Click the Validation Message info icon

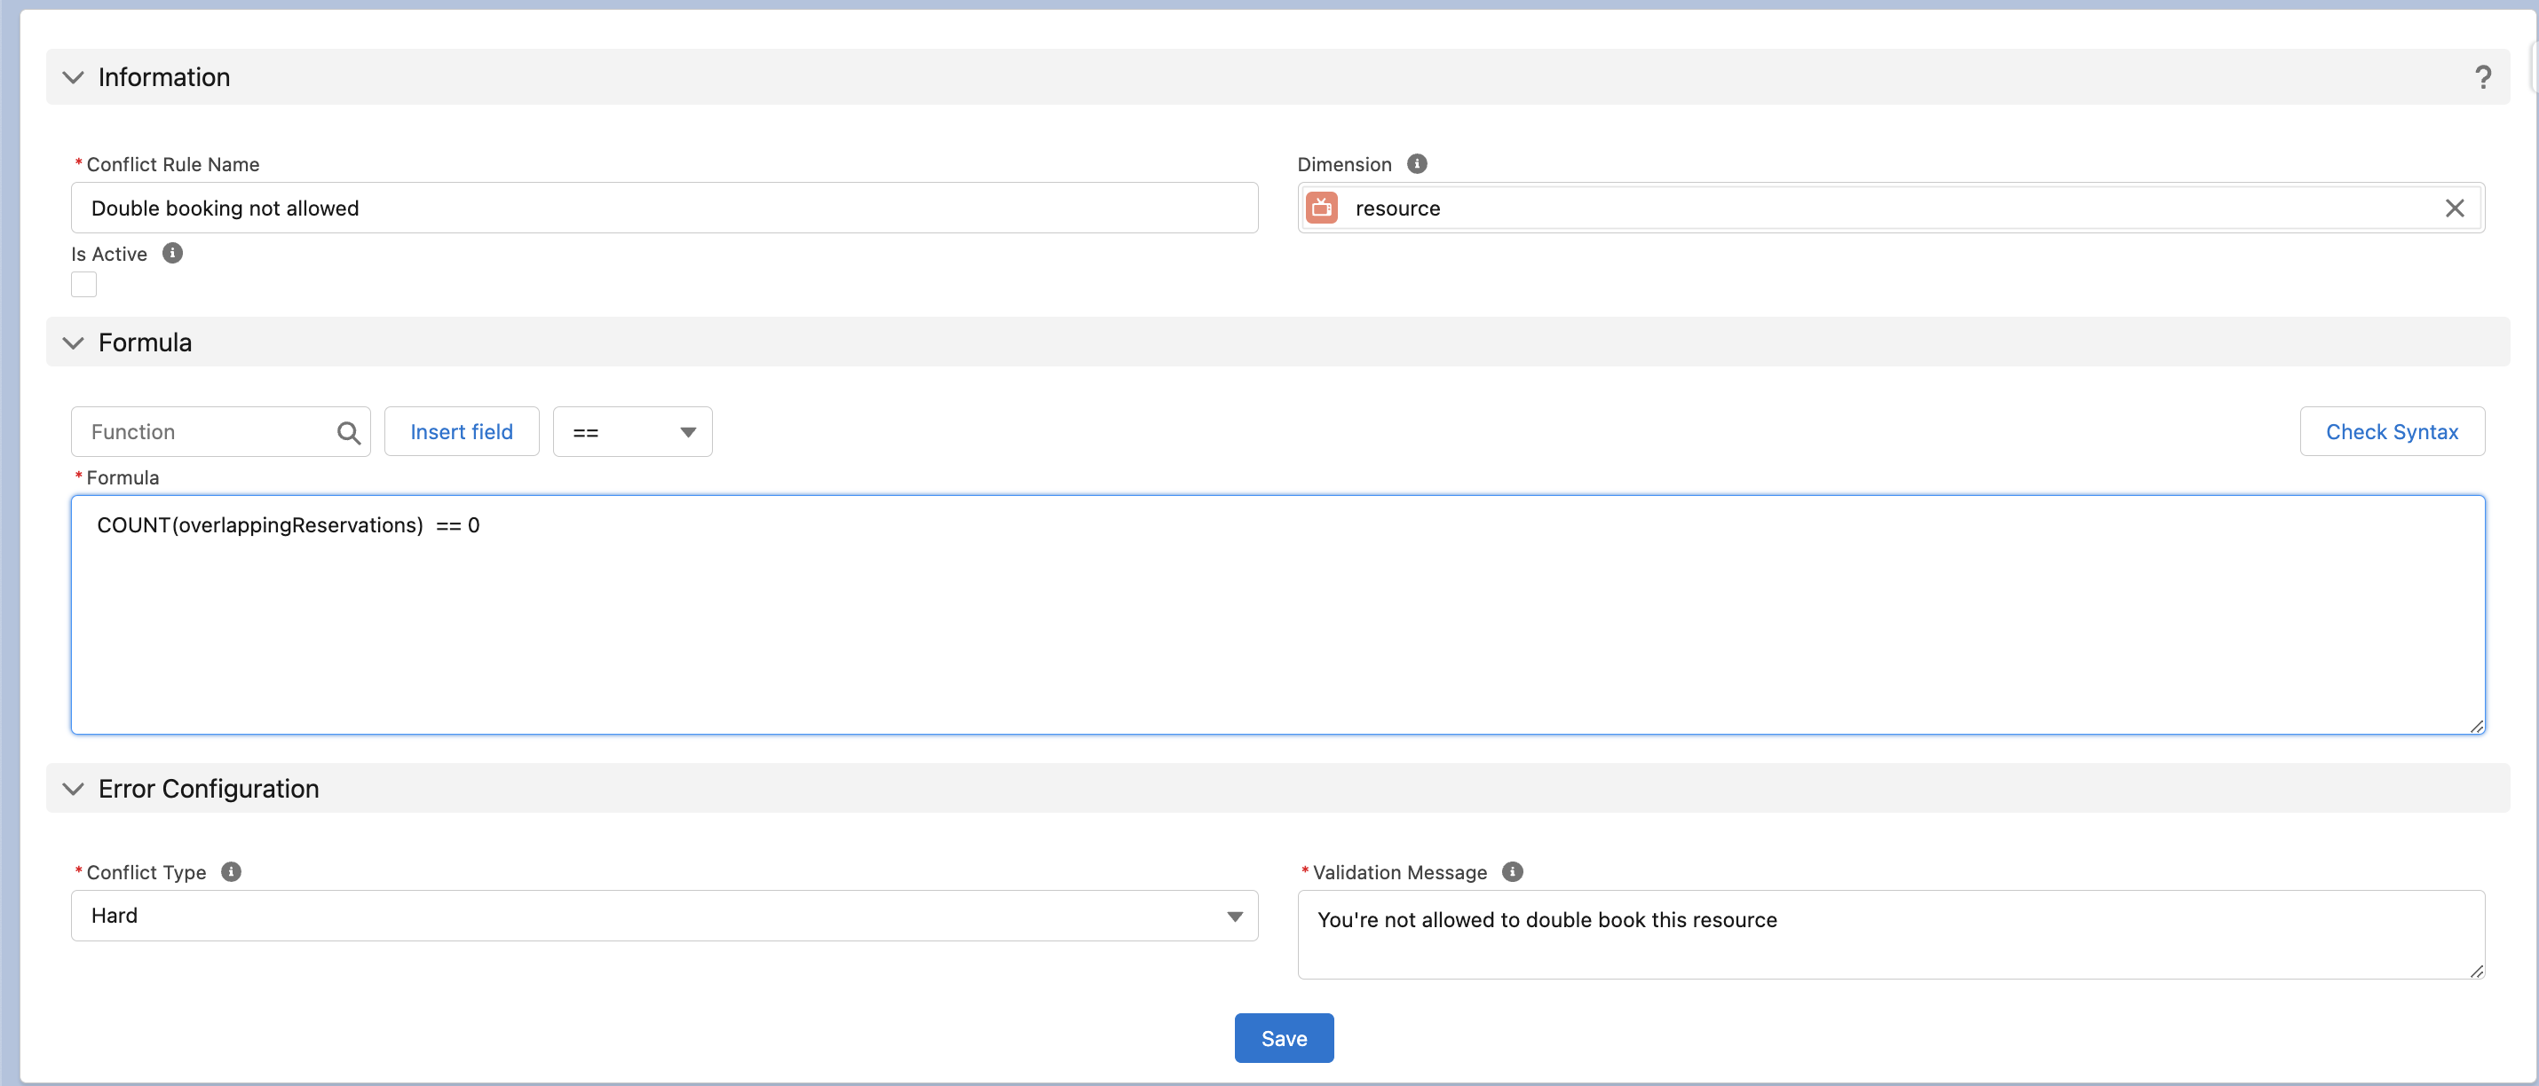click(x=1512, y=872)
